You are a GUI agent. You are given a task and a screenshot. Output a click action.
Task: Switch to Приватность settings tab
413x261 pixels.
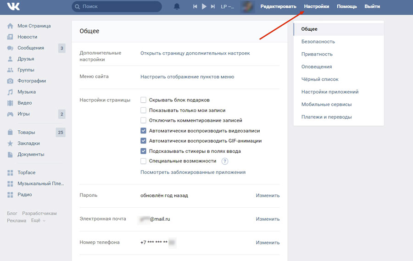click(339, 54)
